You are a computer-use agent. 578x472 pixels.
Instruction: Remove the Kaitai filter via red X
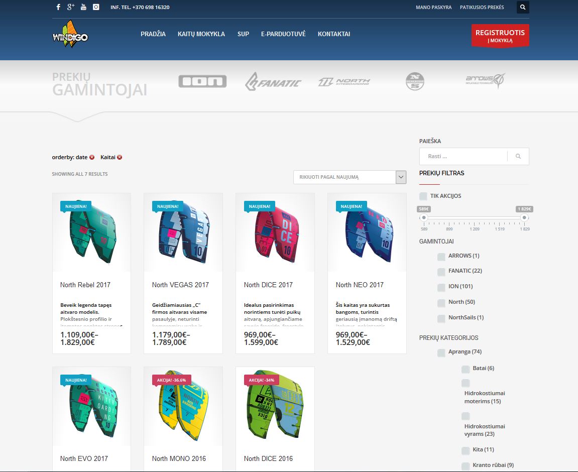coord(120,157)
